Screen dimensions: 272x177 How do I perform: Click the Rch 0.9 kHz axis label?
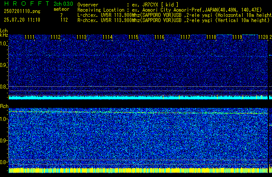click(x=3, y=140)
